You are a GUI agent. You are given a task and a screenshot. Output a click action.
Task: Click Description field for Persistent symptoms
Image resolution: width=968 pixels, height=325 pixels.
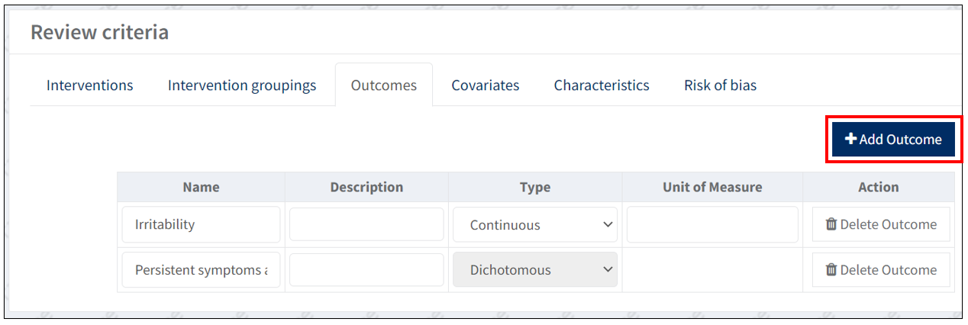pos(366,269)
